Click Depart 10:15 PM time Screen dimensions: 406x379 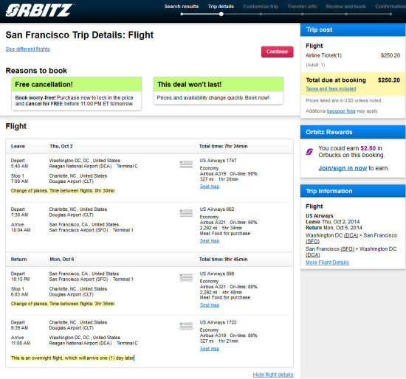[20, 279]
